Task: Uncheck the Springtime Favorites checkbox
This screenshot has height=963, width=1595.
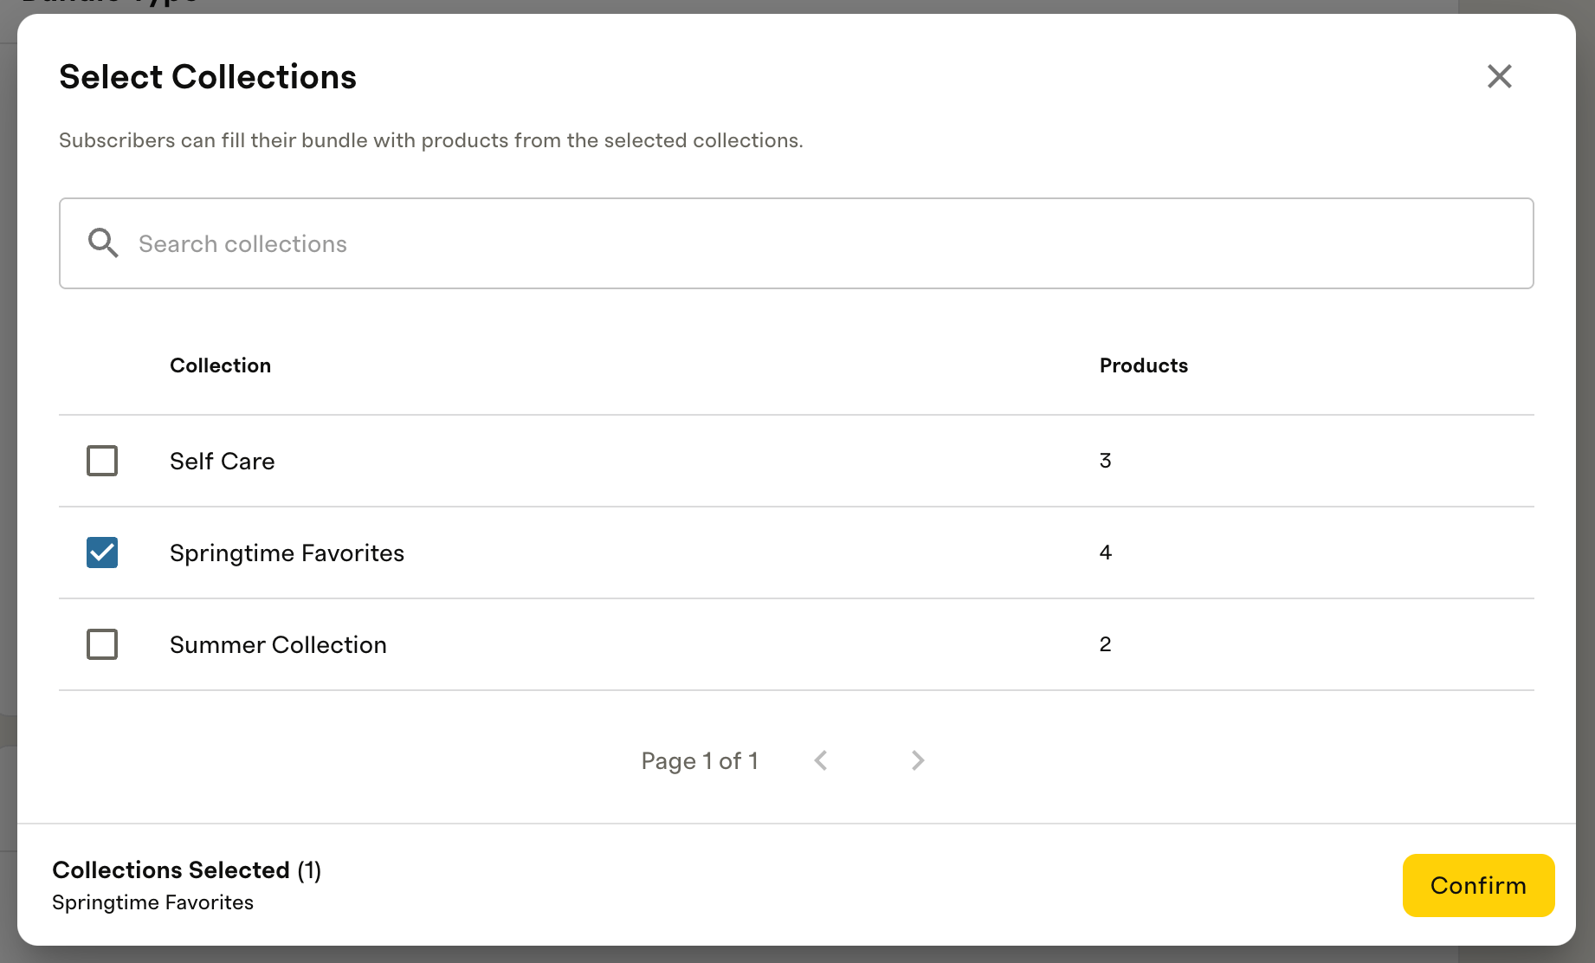Action: pos(102,553)
